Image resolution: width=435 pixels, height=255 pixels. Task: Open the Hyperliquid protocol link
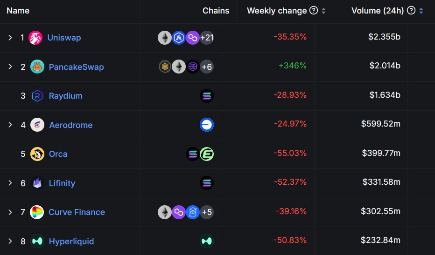pyautogui.click(x=71, y=241)
